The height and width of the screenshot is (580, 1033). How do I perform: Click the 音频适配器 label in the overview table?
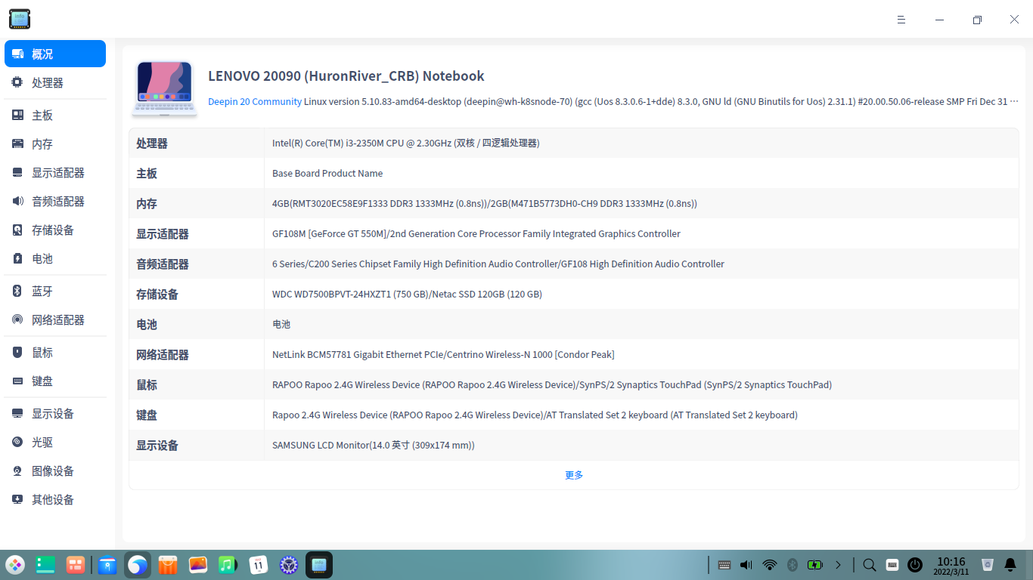pyautogui.click(x=163, y=264)
